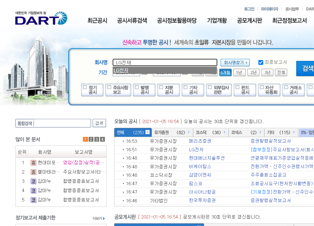Select the 6개월 period button
Image resolution: width=314 pixels, height=226 pixels.
pyautogui.click(x=225, y=72)
